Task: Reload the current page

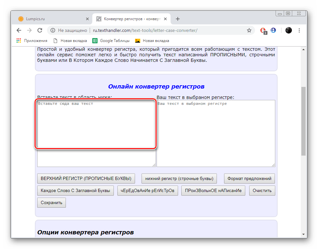Action: tap(40, 30)
